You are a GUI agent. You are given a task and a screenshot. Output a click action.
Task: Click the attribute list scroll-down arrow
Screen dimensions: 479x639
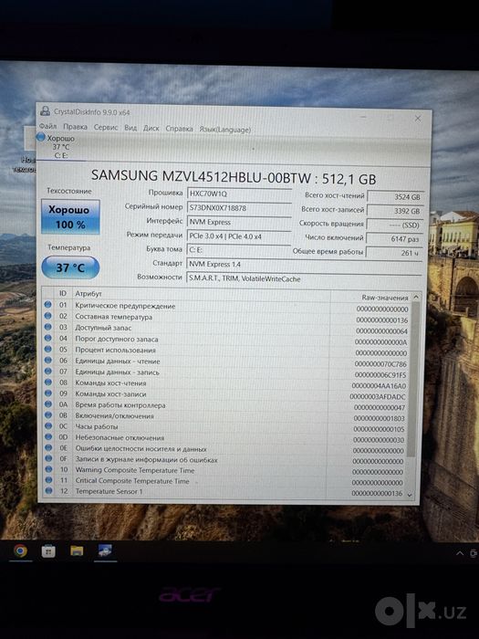[x=411, y=495]
